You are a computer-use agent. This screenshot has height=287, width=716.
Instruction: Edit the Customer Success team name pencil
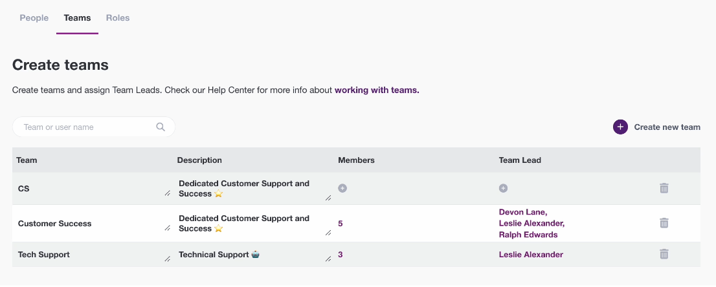click(167, 228)
